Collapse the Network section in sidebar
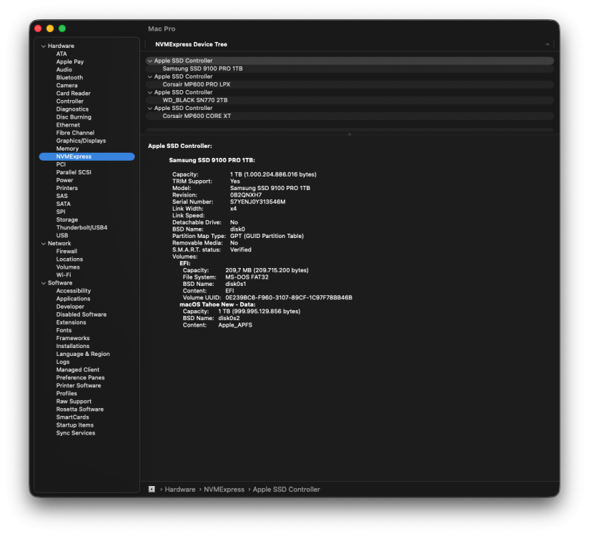589x536 pixels. [x=44, y=244]
